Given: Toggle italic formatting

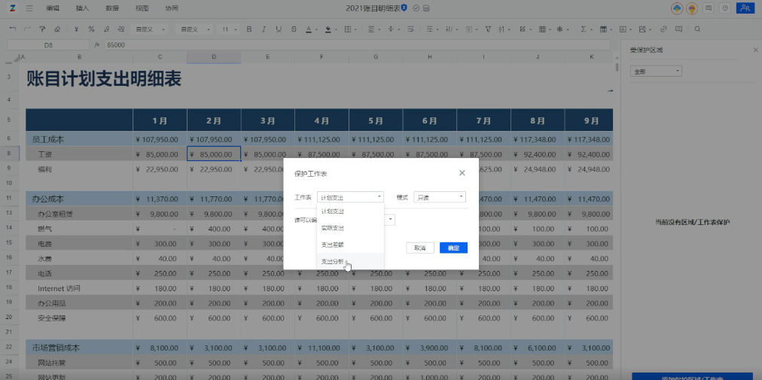Looking at the screenshot, I should pyautogui.click(x=264, y=29).
